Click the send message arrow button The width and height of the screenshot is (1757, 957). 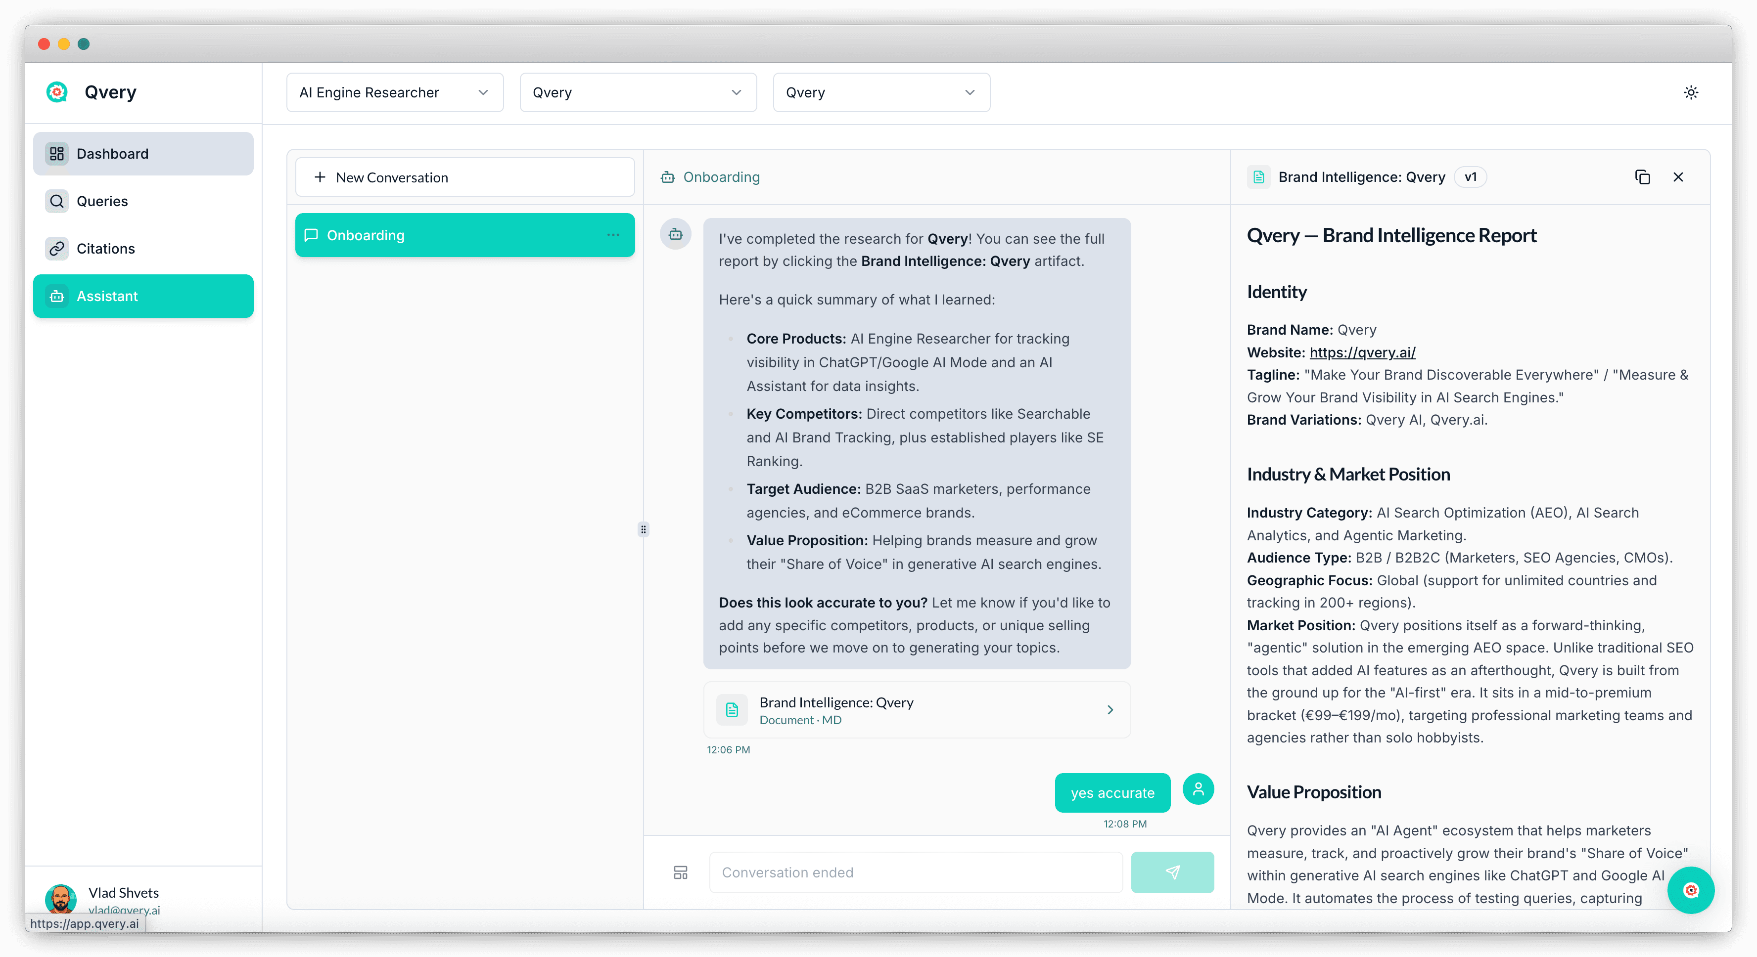pyautogui.click(x=1172, y=872)
